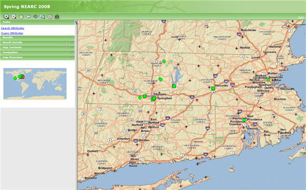This screenshot has width=306, height=190.
Task: Click the Haverhill city label
Action: point(275,47)
